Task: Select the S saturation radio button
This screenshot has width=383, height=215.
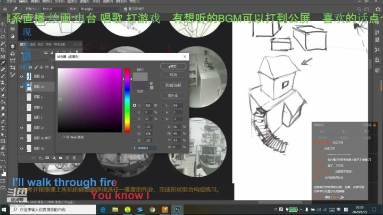Action: click(x=135, y=112)
